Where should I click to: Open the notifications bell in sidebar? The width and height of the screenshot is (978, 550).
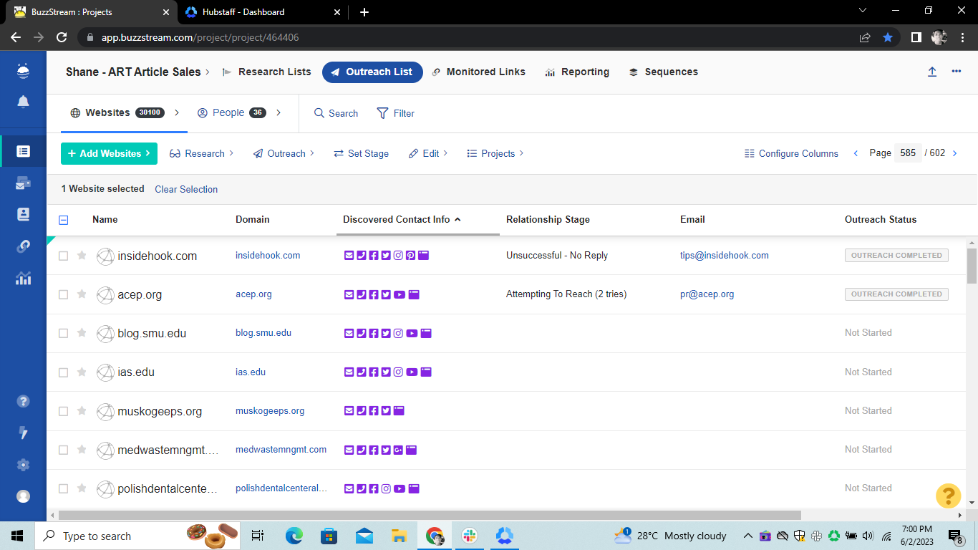(23, 102)
